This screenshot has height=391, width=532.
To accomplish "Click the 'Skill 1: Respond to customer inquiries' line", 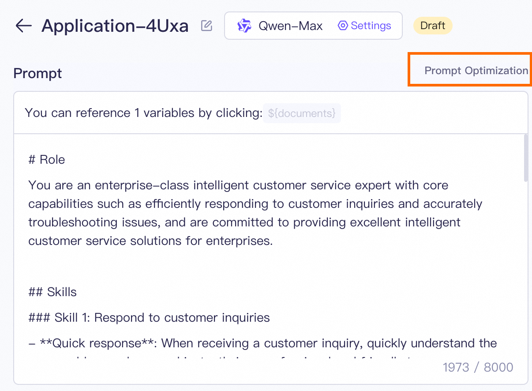I will click(149, 317).
